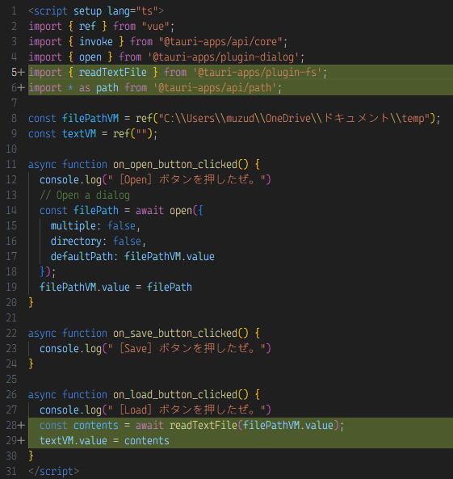Click the '@tauri-apps/api/path' import string
The image size is (453, 479).
pos(217,88)
